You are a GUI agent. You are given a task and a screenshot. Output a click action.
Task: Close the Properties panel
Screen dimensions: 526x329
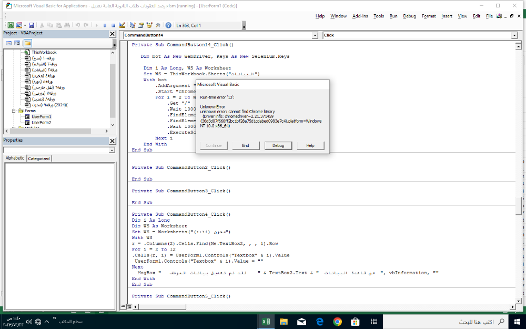(x=113, y=141)
